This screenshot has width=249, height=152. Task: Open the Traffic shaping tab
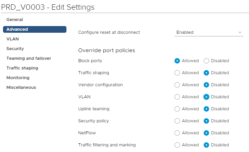pos(22,68)
